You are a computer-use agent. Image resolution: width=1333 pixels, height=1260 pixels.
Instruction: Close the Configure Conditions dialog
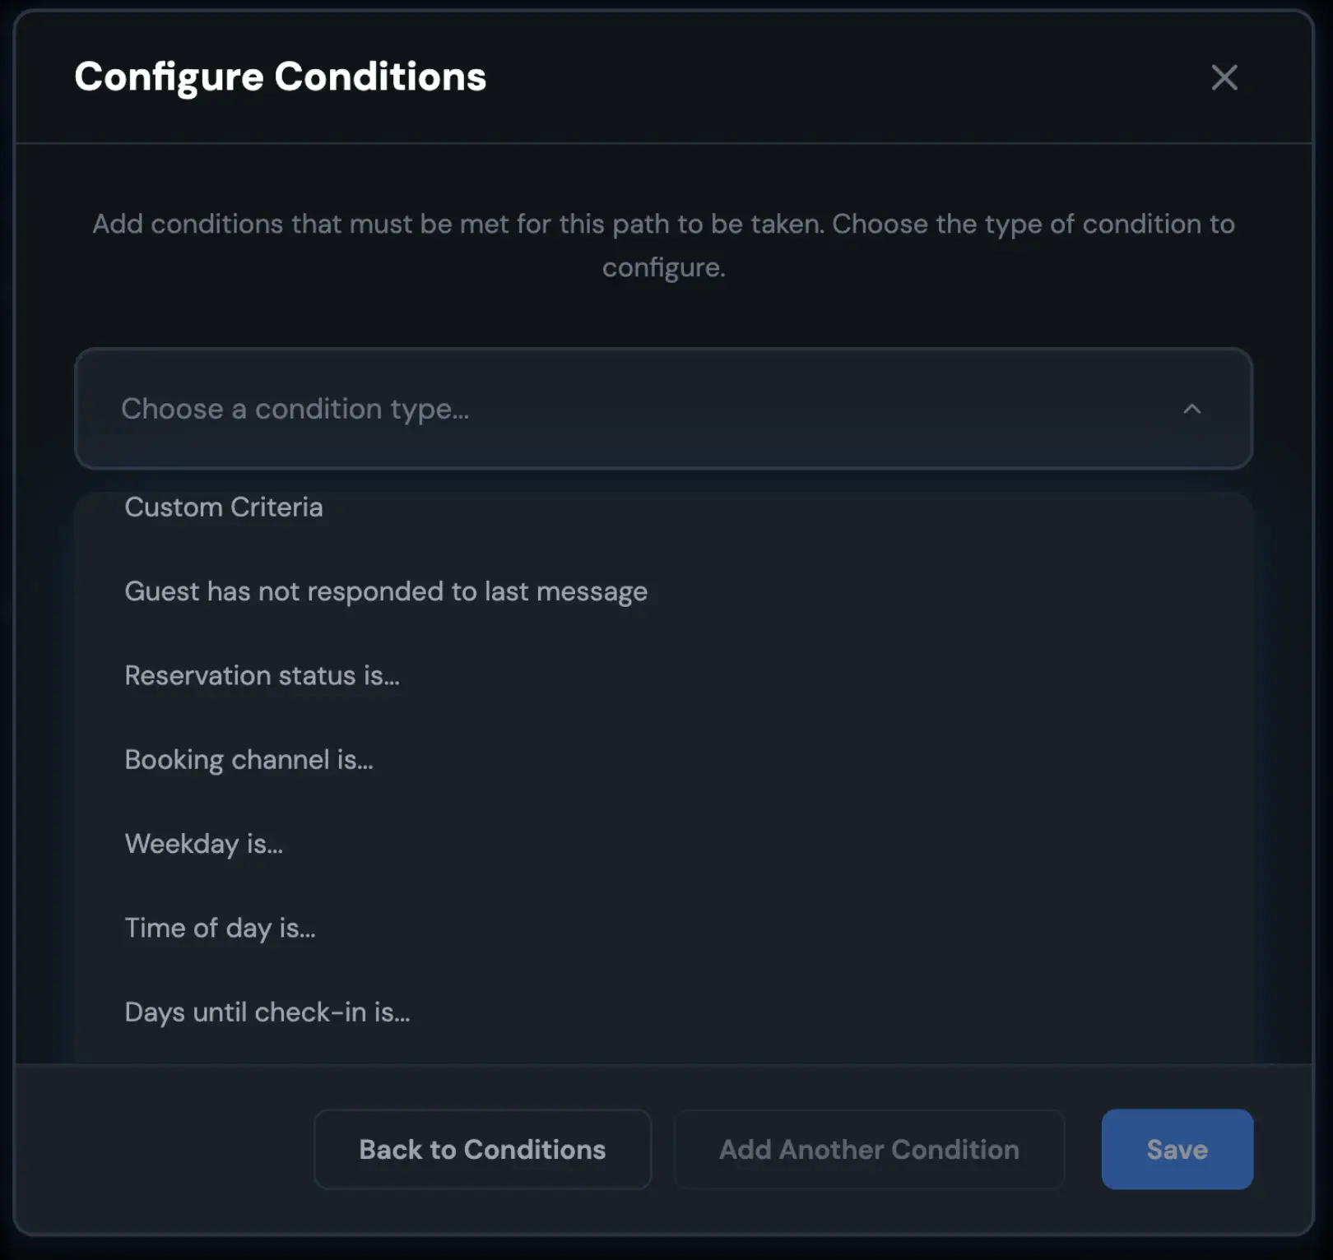point(1225,77)
